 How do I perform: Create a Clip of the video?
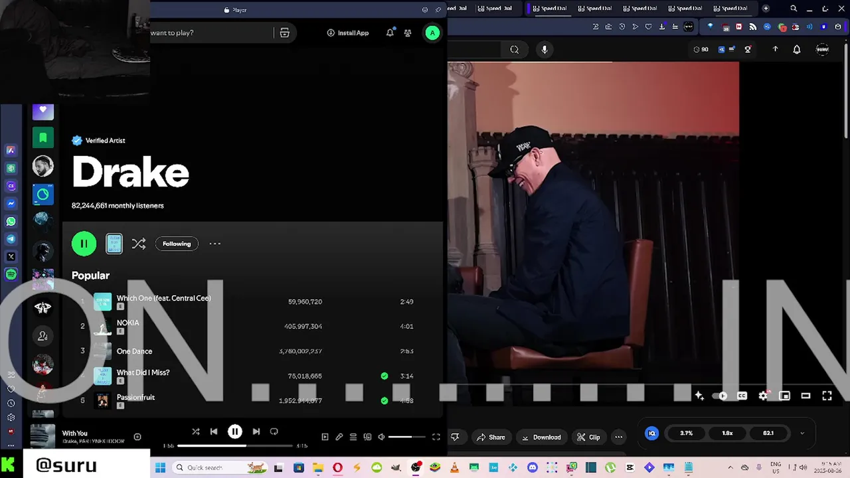click(x=588, y=437)
